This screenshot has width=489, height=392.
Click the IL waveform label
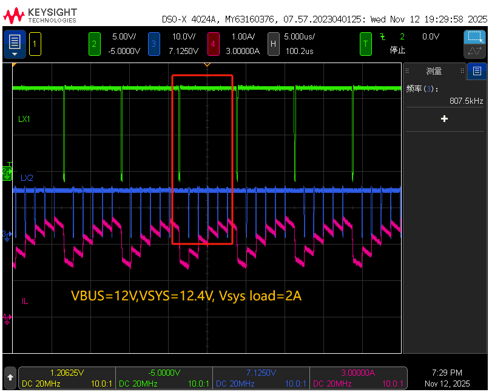pos(25,301)
